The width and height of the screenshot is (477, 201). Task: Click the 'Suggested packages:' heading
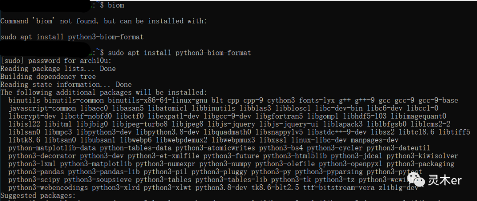38,196
